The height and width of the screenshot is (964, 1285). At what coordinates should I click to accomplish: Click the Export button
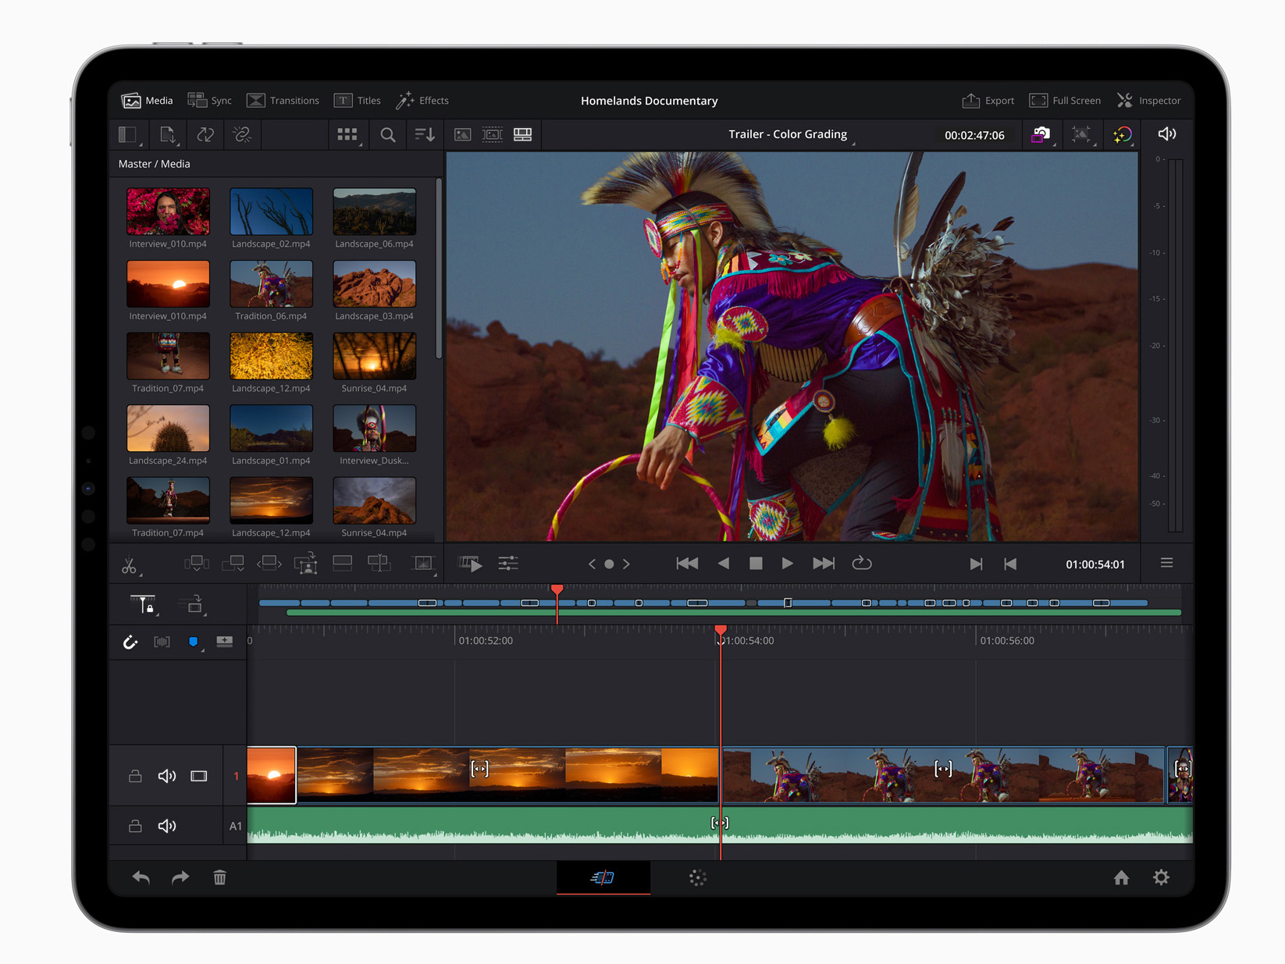pos(988,101)
